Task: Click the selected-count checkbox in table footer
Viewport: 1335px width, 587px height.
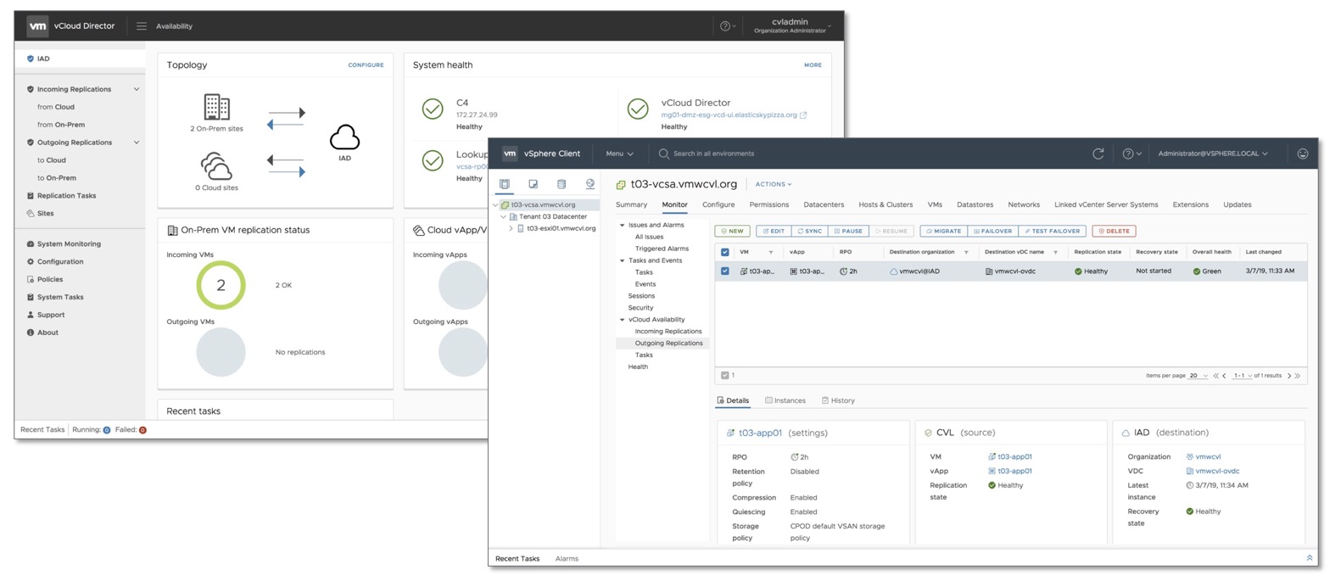Action: [724, 375]
